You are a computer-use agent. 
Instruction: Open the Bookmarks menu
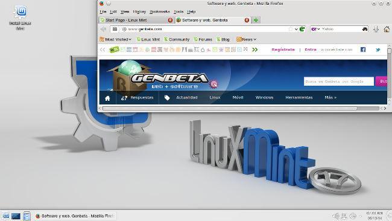pos(159,11)
